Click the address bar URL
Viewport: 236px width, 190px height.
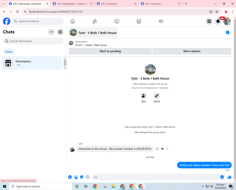tap(56, 12)
